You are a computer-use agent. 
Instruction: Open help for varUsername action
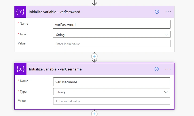(x=157, y=69)
